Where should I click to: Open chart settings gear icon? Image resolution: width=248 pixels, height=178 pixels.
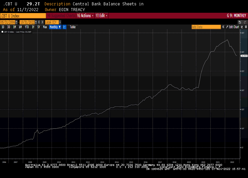(x=246, y=27)
